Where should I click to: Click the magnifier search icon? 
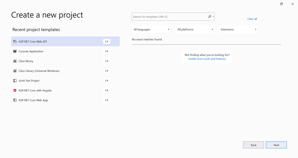click(x=210, y=16)
